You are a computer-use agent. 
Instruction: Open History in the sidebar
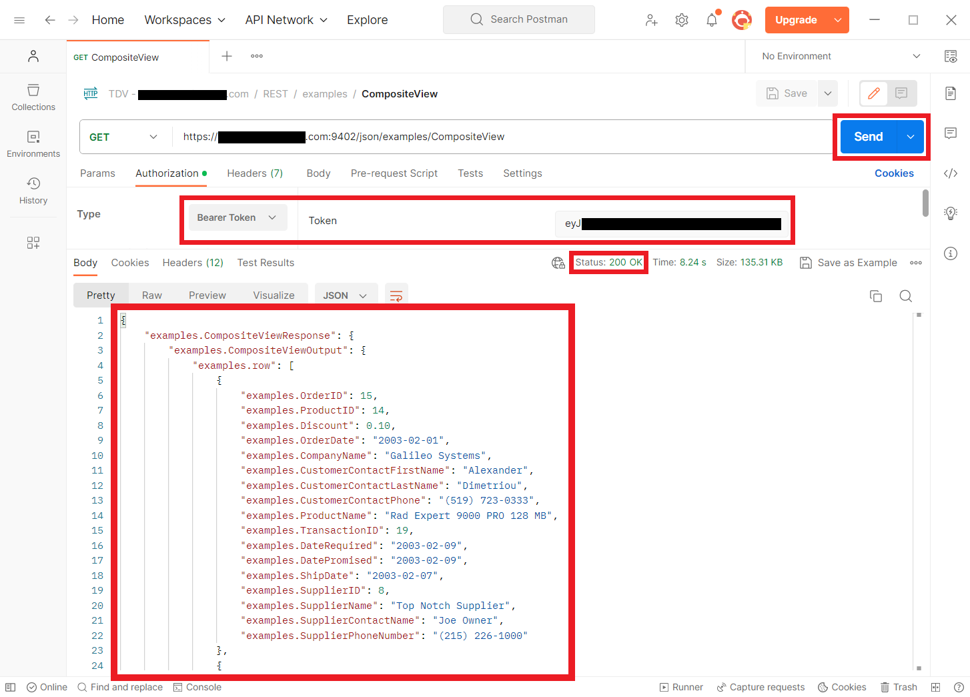pos(33,191)
